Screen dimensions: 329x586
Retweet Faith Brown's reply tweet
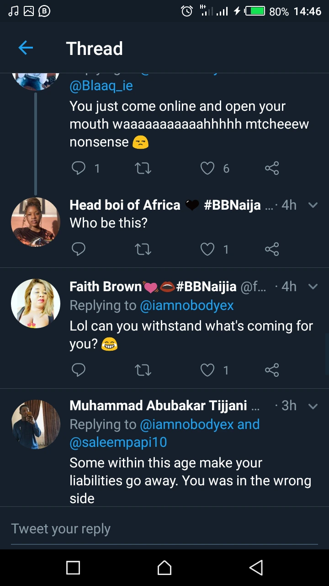[x=143, y=370]
